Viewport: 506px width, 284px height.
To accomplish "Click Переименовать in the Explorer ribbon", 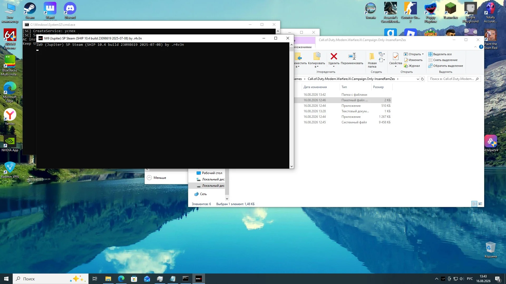I will 352,59.
